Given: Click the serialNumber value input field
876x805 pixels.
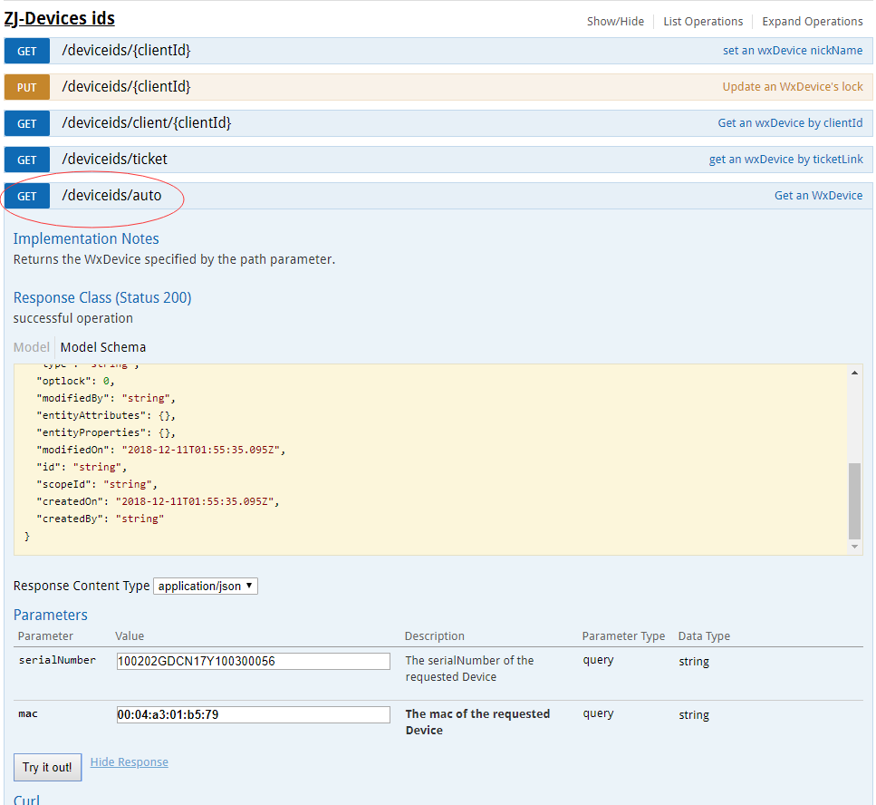Looking at the screenshot, I should coord(253,662).
